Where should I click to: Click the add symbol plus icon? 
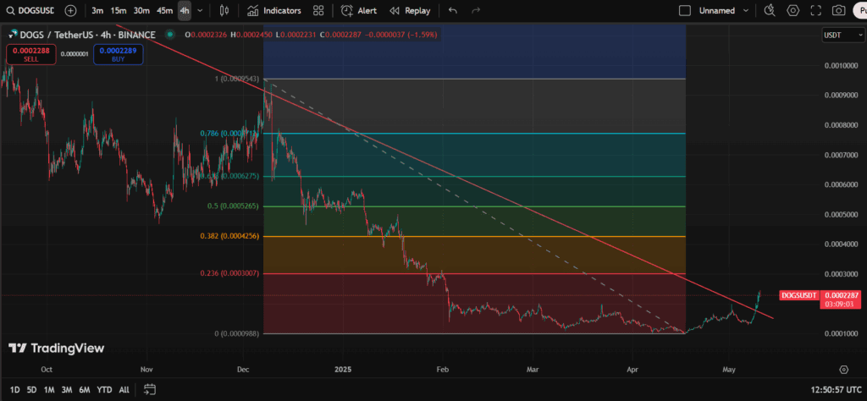(70, 11)
